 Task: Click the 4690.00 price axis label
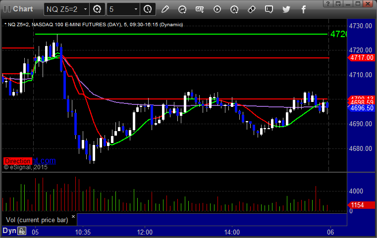tap(361, 124)
